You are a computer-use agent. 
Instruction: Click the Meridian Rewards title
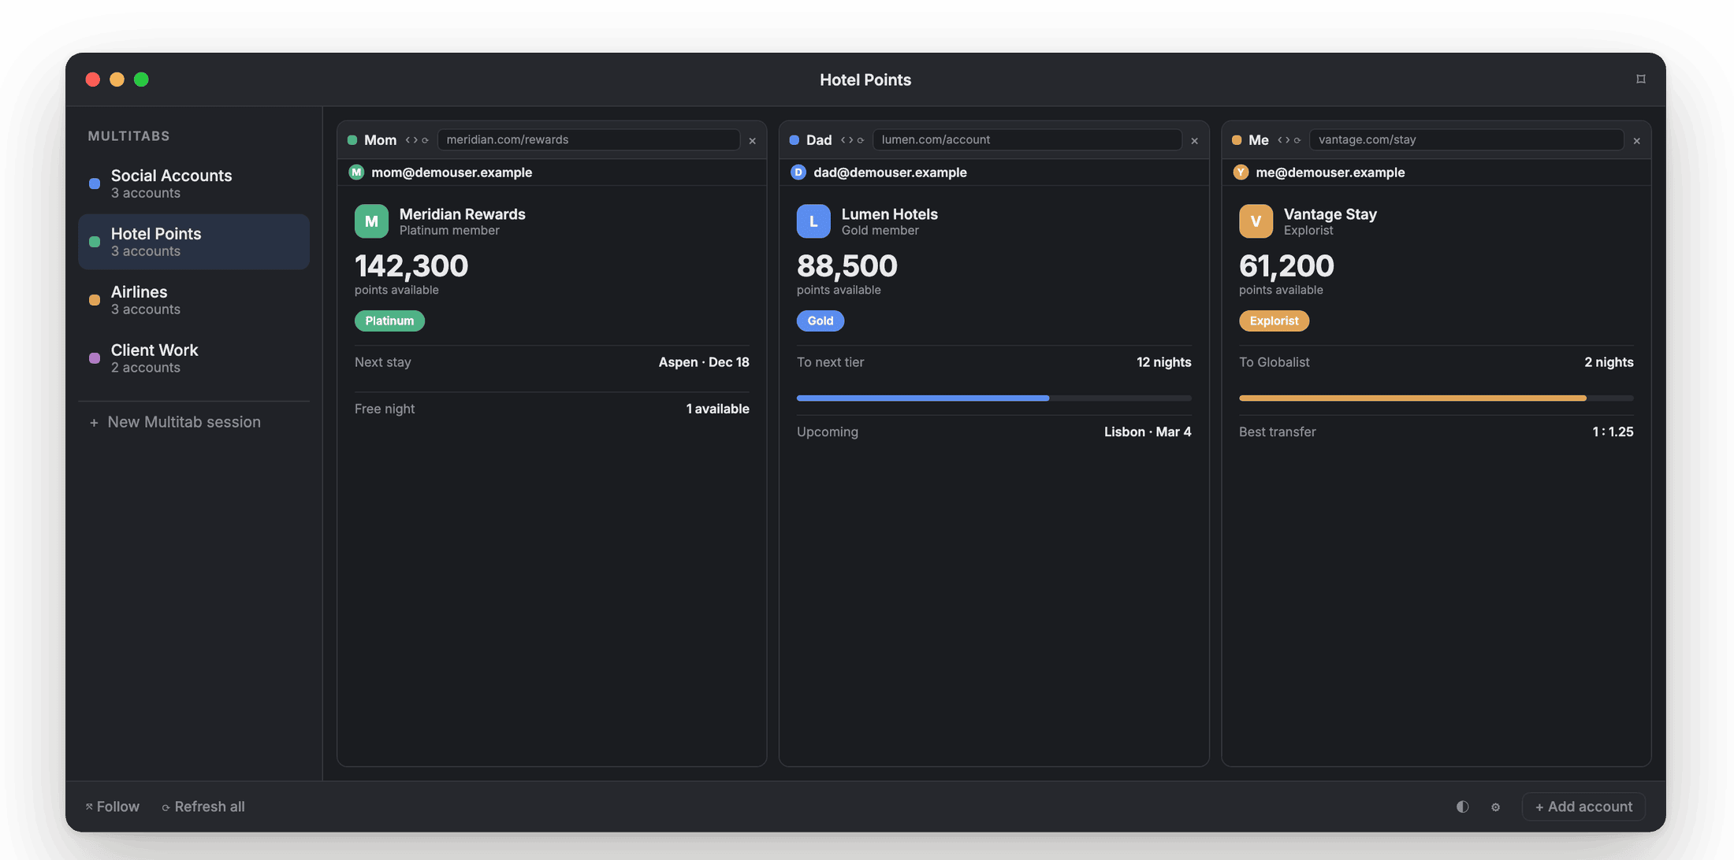(463, 214)
